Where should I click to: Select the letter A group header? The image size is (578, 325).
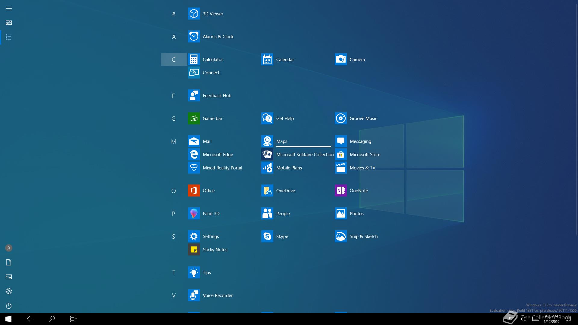(x=174, y=36)
